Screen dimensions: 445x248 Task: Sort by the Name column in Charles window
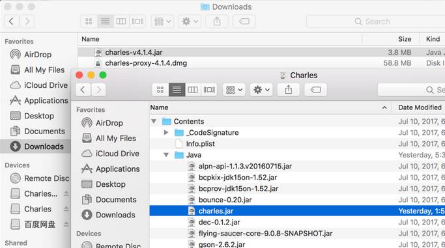click(x=270, y=107)
